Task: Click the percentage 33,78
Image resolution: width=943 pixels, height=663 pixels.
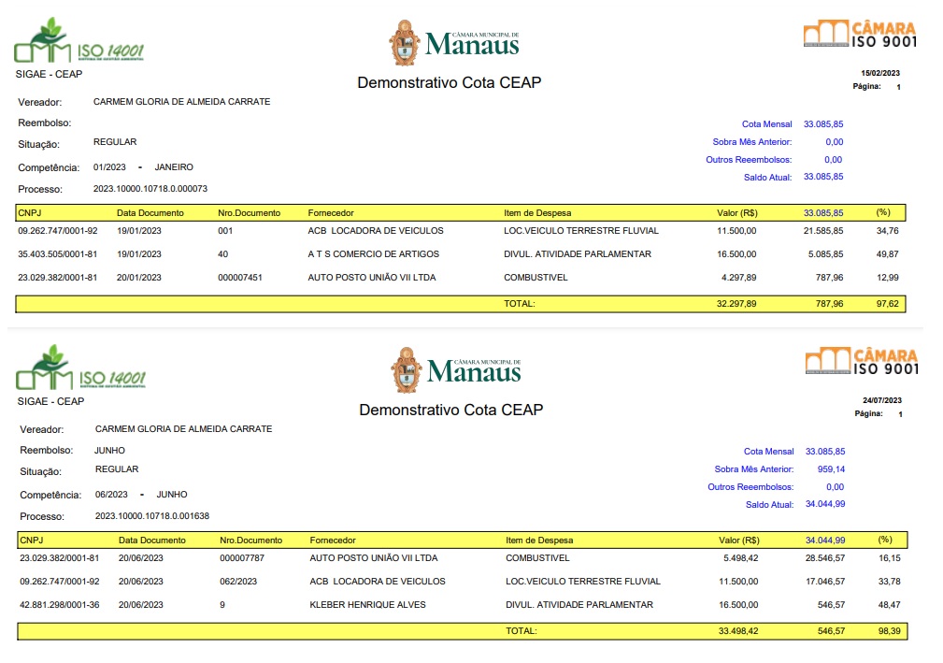Action: click(x=890, y=582)
